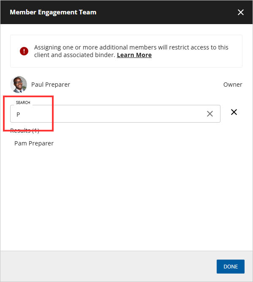Click the Owner role label
Screen dimensions: 253x282
[x=233, y=85]
